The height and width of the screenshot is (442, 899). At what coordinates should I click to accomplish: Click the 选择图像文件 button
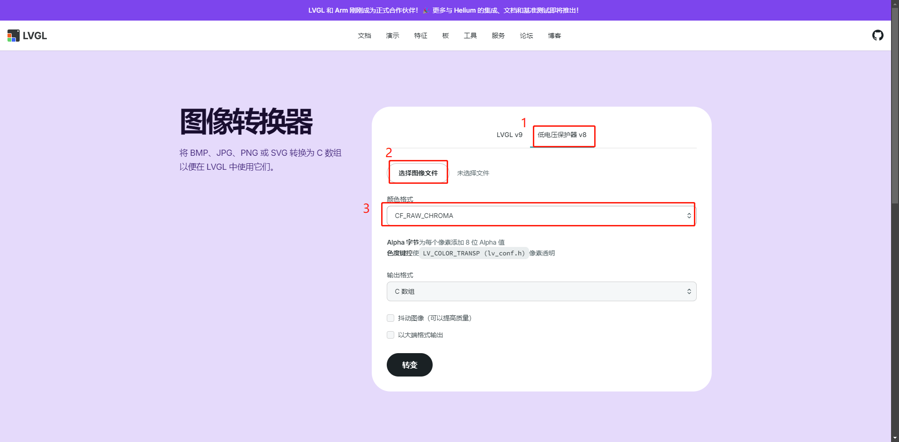point(418,173)
